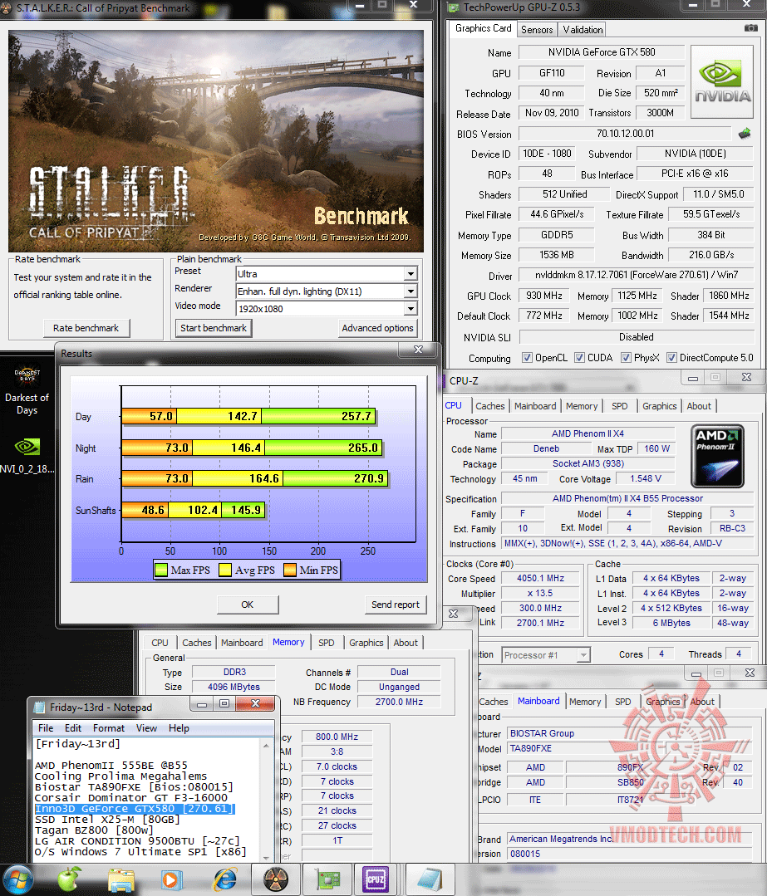767x896 pixels.
Task: Click the Start benchmark button
Action: [214, 328]
